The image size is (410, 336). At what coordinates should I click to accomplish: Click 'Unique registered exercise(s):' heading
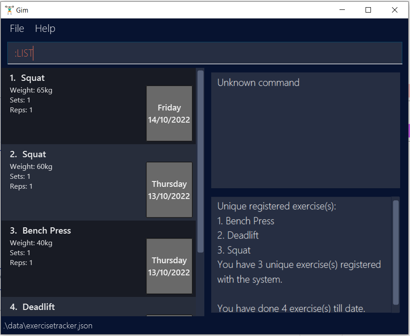[x=277, y=206]
